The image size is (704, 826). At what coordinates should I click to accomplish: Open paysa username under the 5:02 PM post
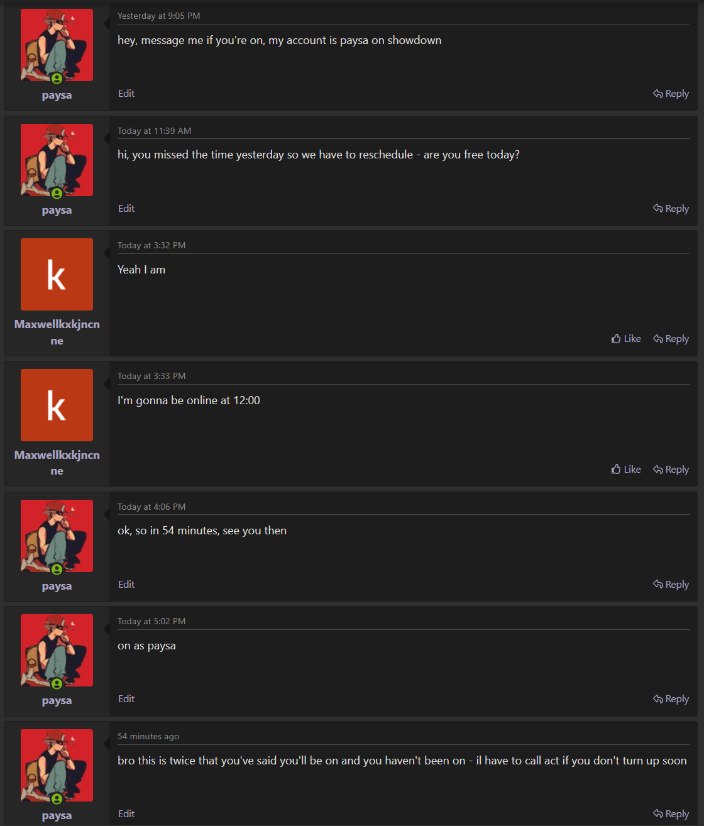coord(57,700)
